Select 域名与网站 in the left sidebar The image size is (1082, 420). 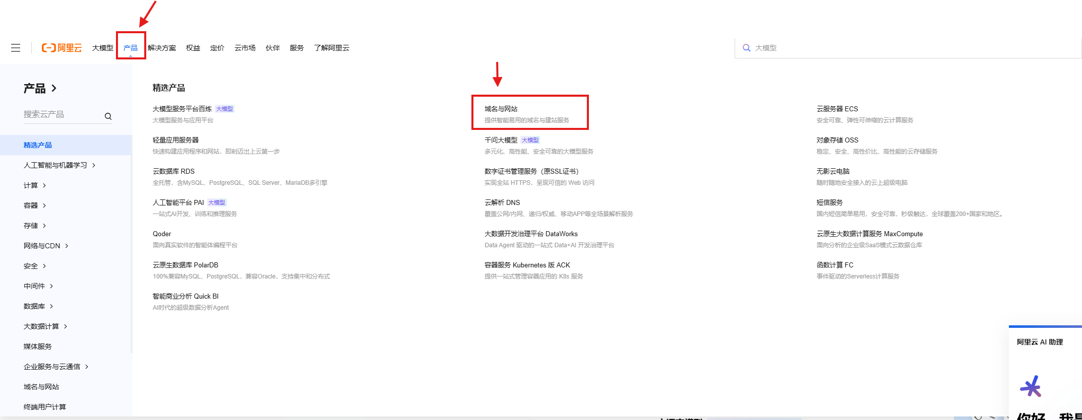coord(41,387)
